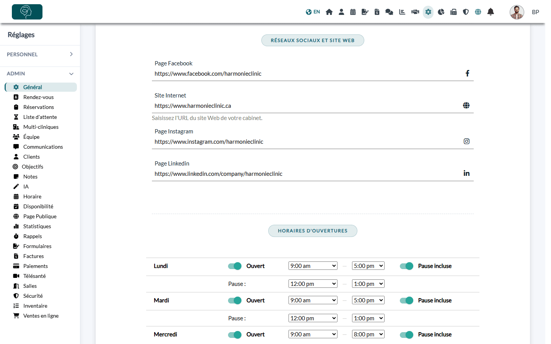Viewport: 551px width, 344px height.
Task: Toggle Mardi Ouvert switch
Action: pos(235,300)
